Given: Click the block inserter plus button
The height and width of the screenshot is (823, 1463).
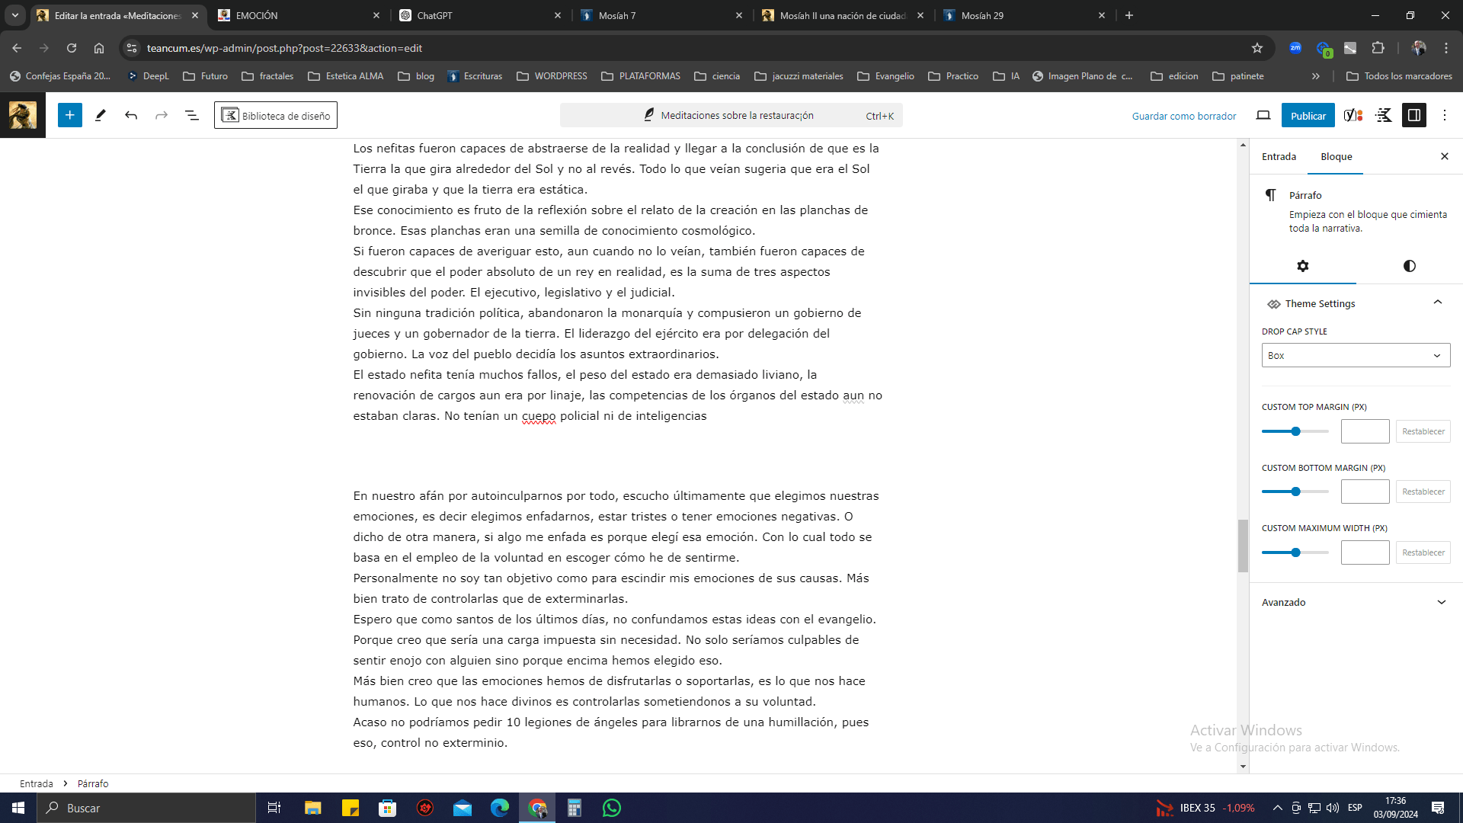Looking at the screenshot, I should tap(69, 115).
